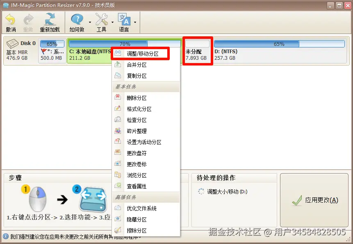This screenshot has width=353, height=244.
Task: Click the 应用更改(A) apply changes button
Action: [x=314, y=200]
